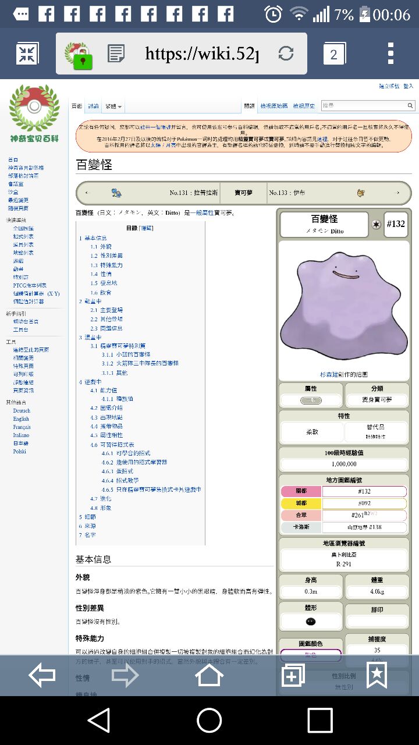Click the 建立帳號 create account link
The width and height of the screenshot is (419, 745).
click(x=389, y=86)
